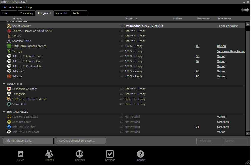
Task: Click the Opposing Force lambda icon
Action: pos(9,122)
